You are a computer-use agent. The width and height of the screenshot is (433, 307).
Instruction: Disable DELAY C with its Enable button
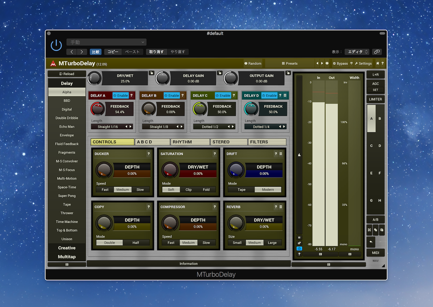click(x=223, y=96)
